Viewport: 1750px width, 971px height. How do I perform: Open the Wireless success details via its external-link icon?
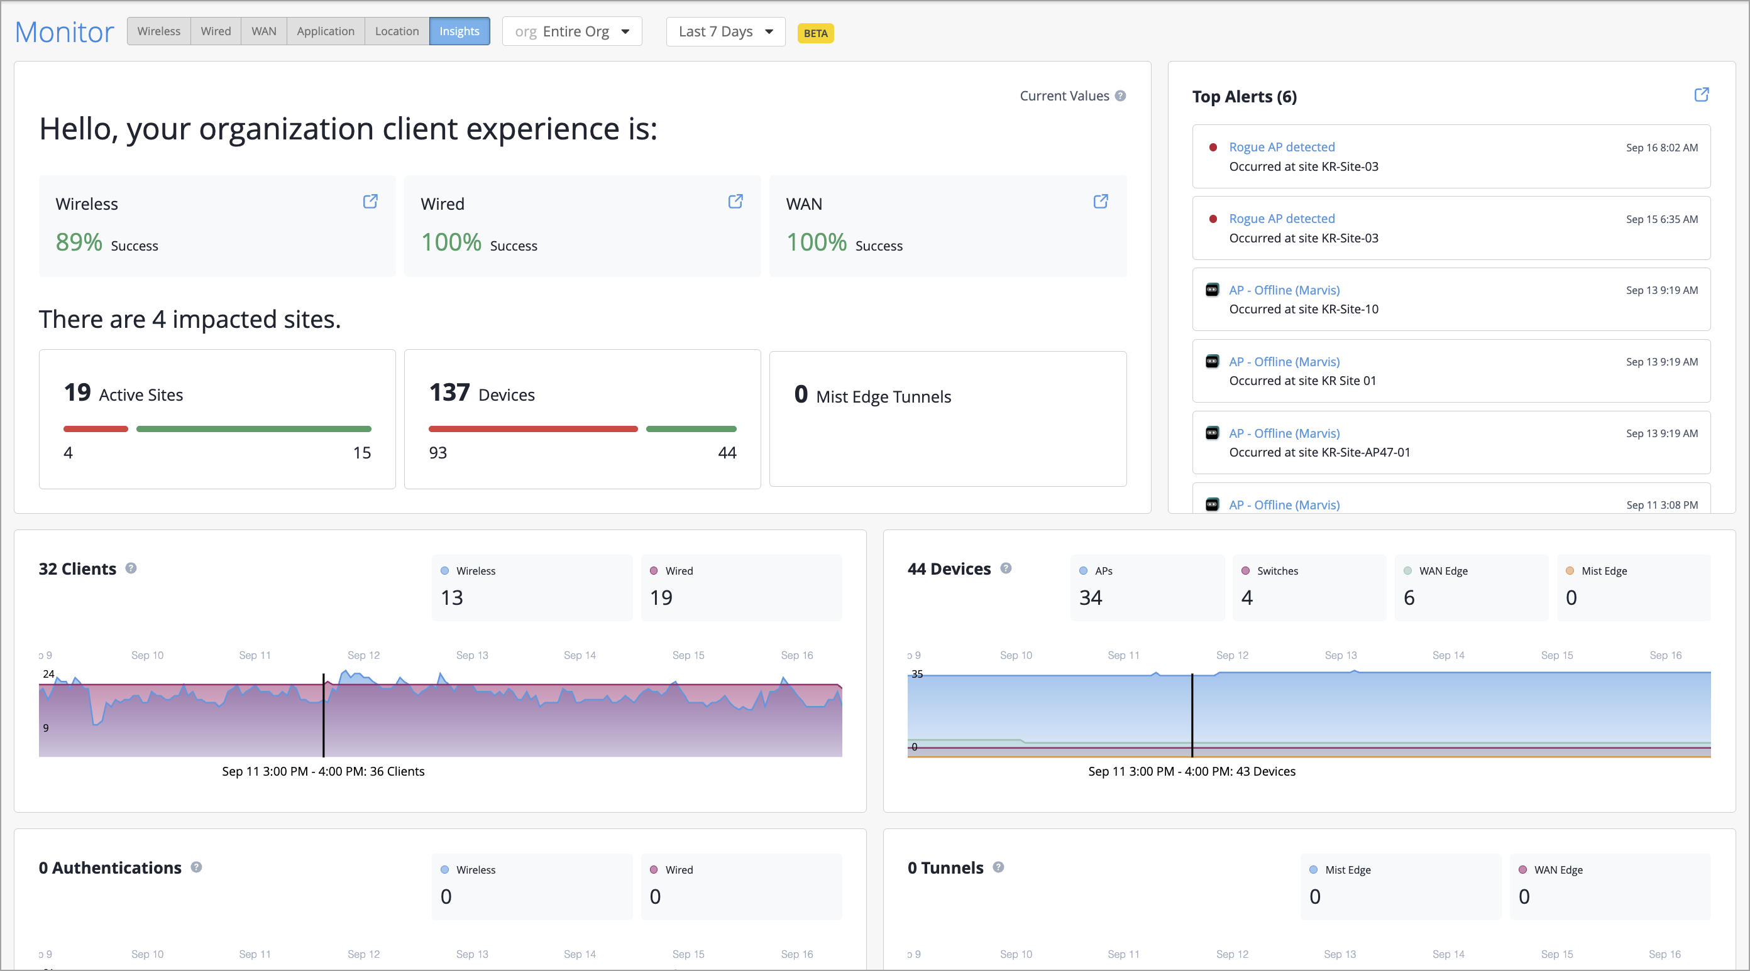click(x=370, y=201)
